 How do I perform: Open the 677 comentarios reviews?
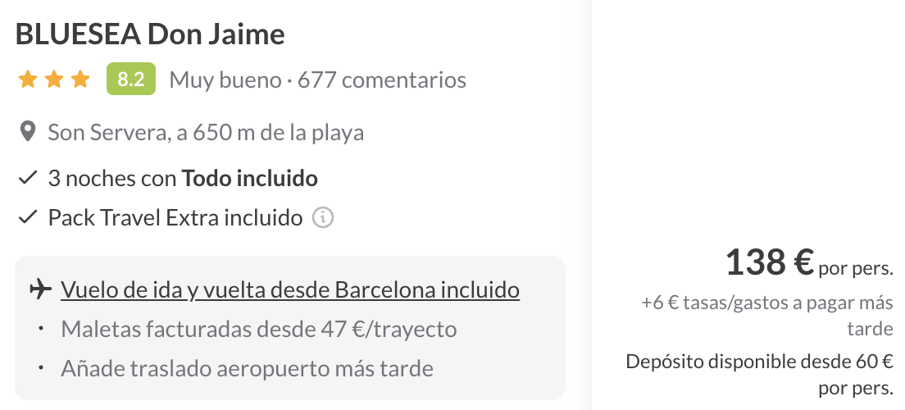(x=382, y=80)
